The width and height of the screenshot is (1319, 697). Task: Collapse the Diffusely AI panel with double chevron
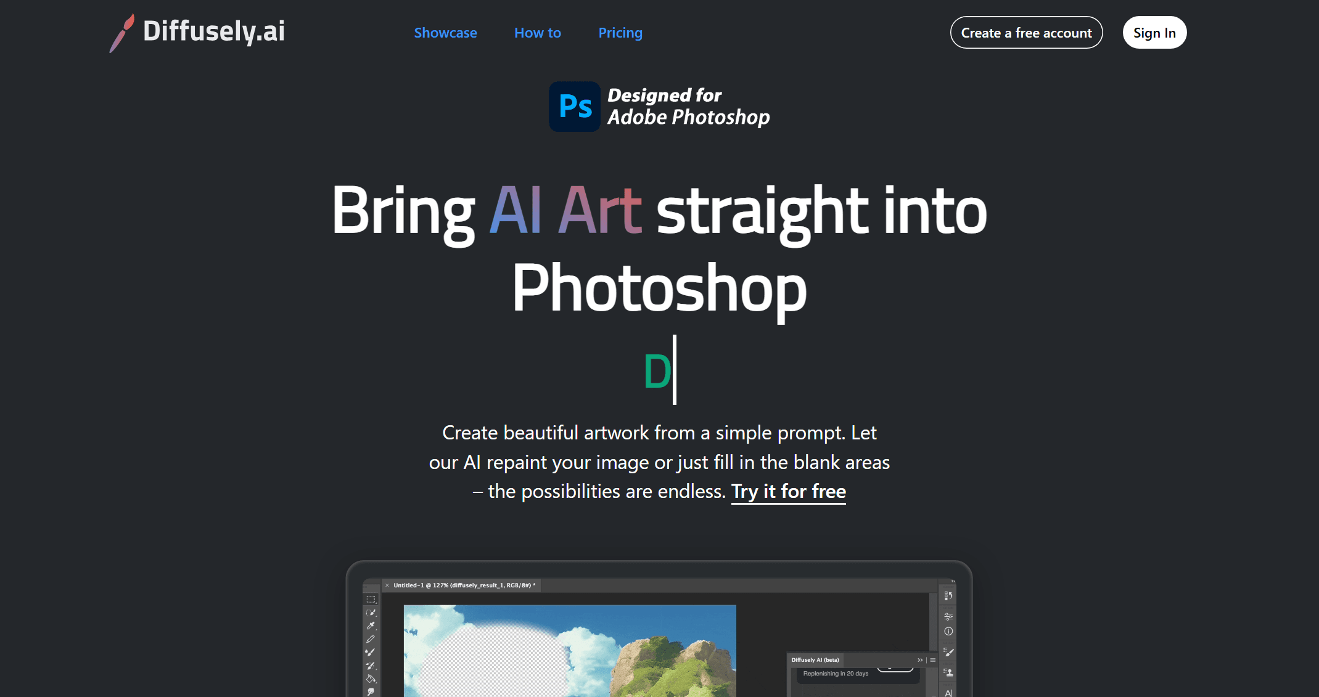point(920,660)
